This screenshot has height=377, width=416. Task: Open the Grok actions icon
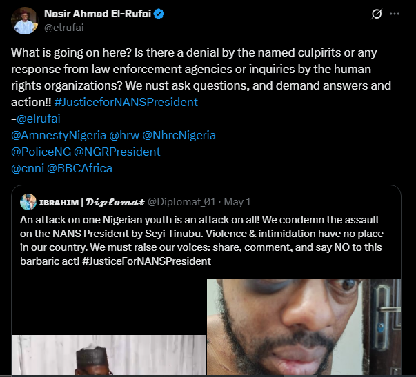pyautogui.click(x=377, y=14)
